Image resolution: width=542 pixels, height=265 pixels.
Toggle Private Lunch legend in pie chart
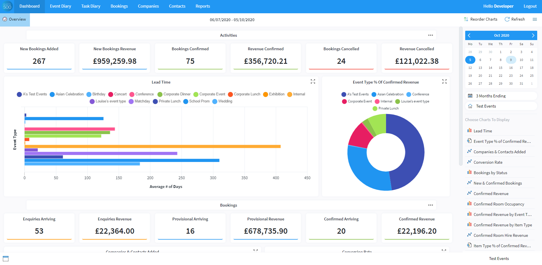(x=386, y=108)
